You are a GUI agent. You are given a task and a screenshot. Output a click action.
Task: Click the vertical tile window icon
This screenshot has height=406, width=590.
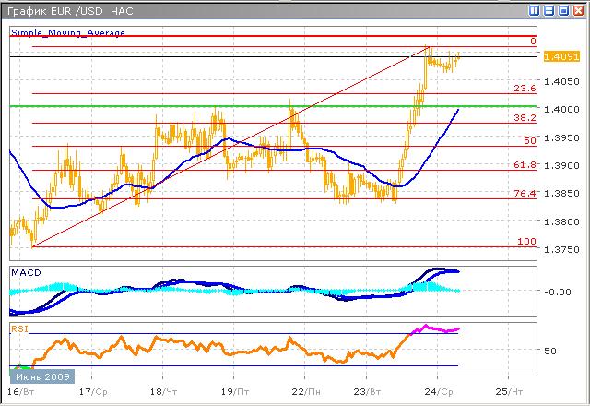(536, 12)
